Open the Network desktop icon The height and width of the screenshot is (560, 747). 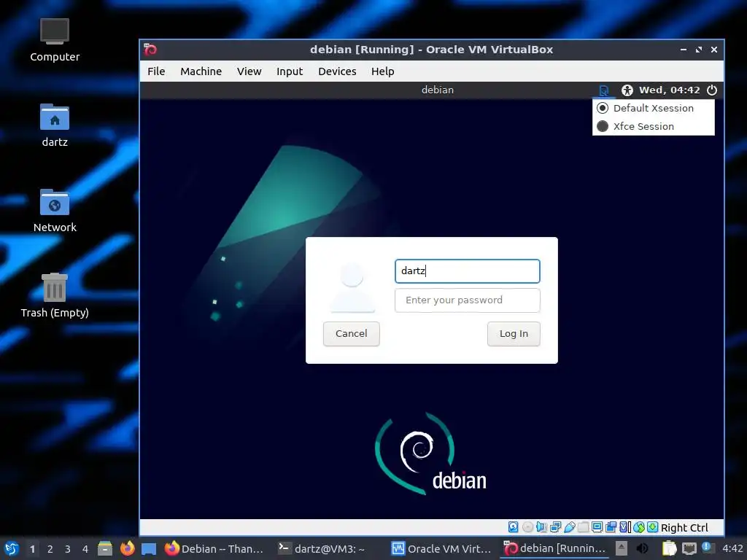54,211
